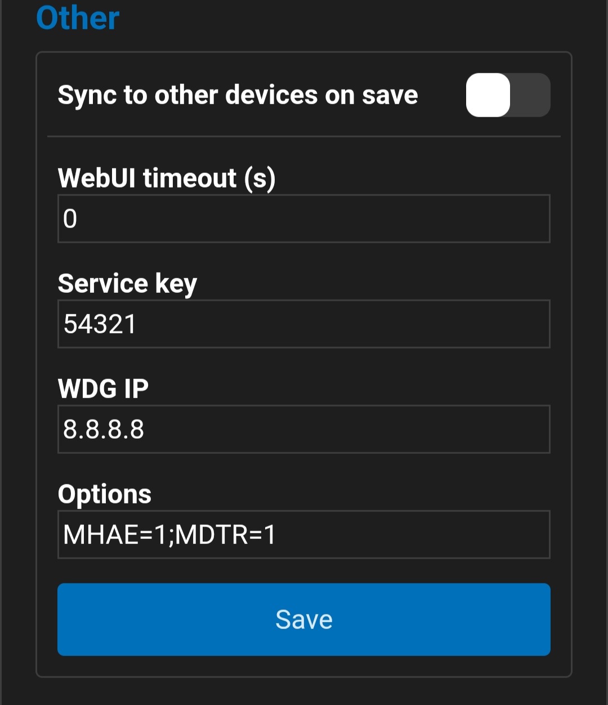This screenshot has width=608, height=705.
Task: Place cursor on the 0 timeout value
Action: 70,218
